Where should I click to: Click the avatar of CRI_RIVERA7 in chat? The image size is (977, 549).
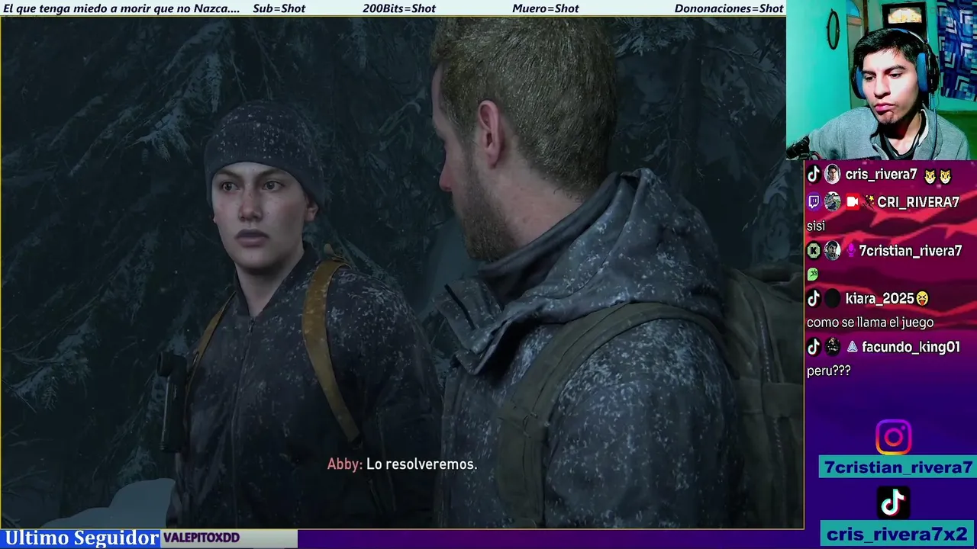(x=832, y=202)
